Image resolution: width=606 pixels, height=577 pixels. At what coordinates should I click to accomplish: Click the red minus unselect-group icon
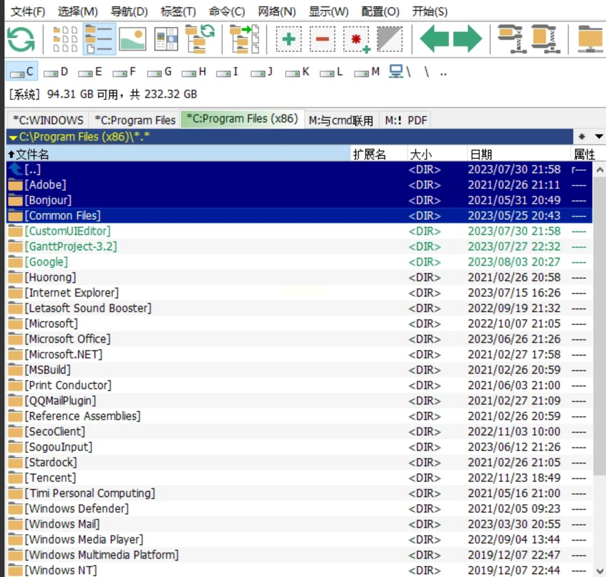pos(323,39)
